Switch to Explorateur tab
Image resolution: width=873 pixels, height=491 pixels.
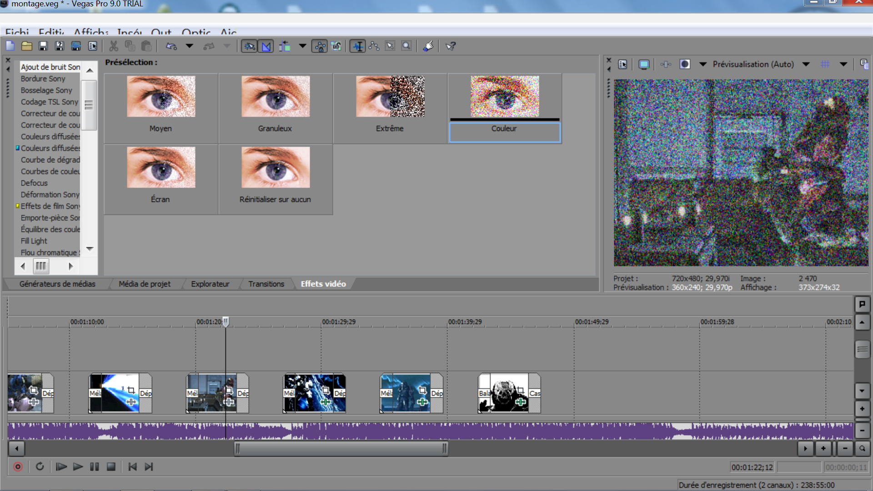pyautogui.click(x=210, y=284)
